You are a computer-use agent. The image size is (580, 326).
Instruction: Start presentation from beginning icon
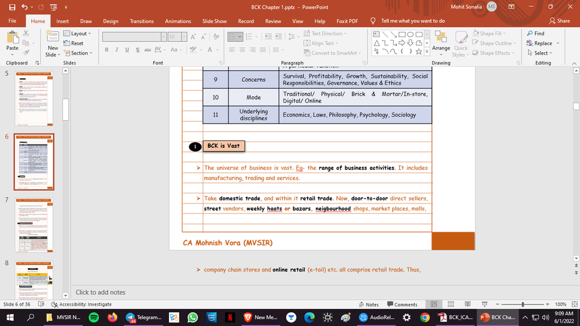coord(53,7)
